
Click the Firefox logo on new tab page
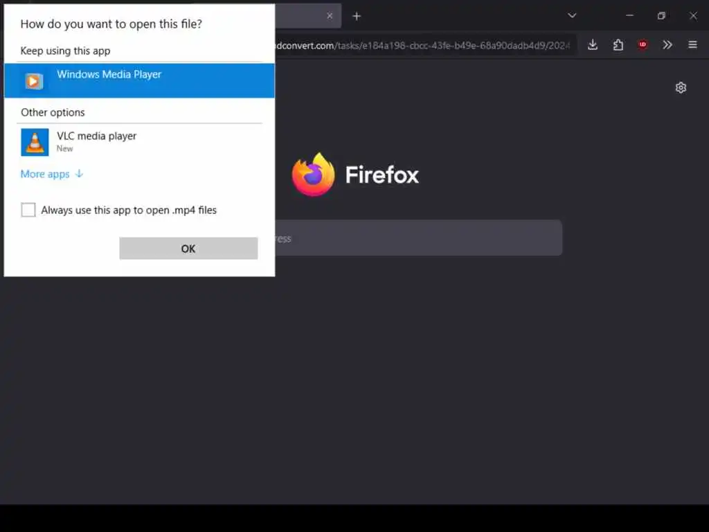(314, 175)
